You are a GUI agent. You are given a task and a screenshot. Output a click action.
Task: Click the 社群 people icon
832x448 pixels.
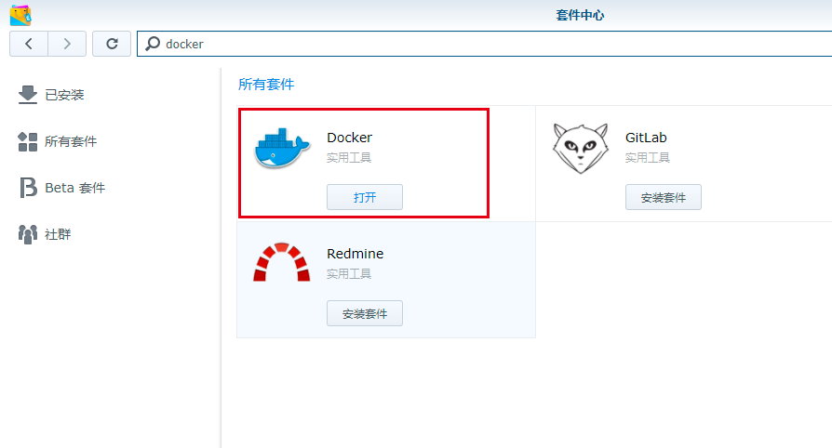pos(28,234)
